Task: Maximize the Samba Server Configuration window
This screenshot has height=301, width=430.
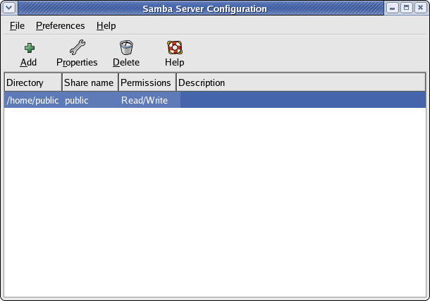Action: tap(407, 8)
